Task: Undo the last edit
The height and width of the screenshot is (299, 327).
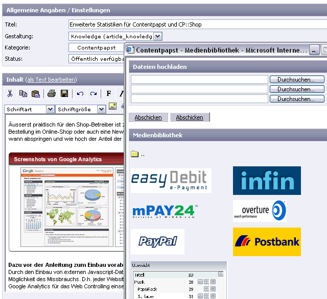Action: [x=80, y=94]
